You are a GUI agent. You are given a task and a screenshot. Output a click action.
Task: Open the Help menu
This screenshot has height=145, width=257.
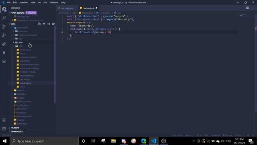click(63, 2)
